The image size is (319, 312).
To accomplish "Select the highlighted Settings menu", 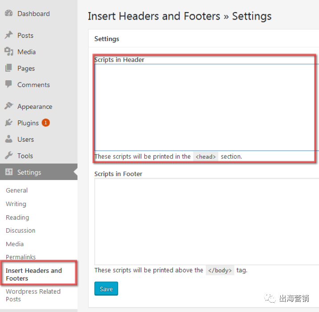I will 39,172.
